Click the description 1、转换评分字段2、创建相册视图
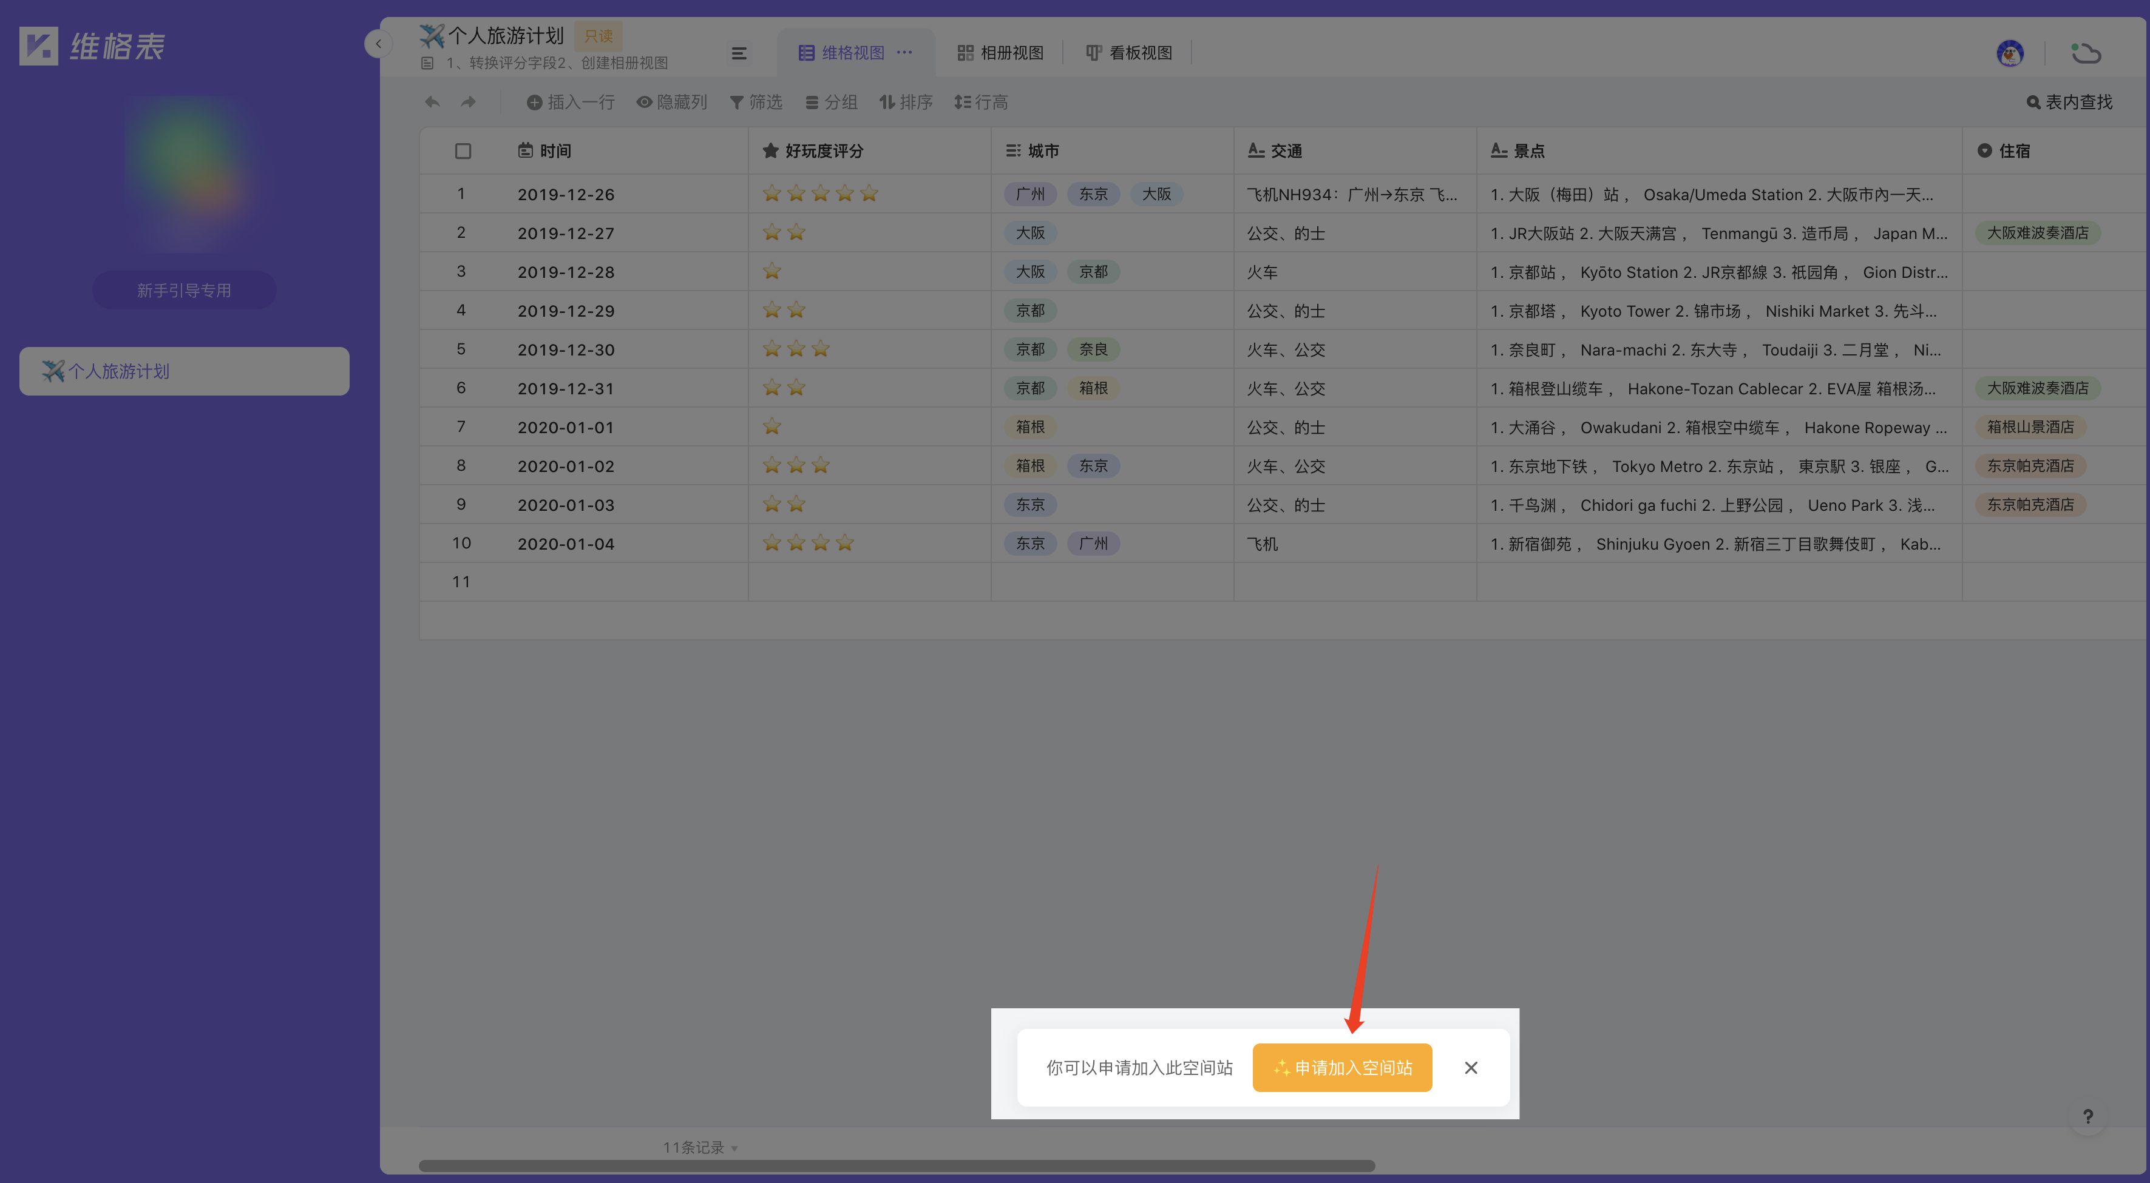Image resolution: width=2150 pixels, height=1183 pixels. (557, 64)
